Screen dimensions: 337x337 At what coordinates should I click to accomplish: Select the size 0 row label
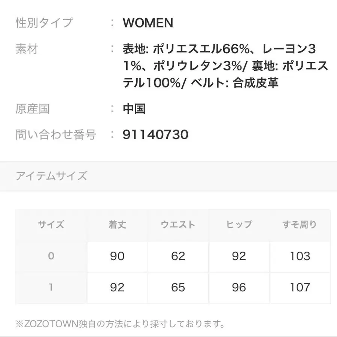pyautogui.click(x=51, y=256)
